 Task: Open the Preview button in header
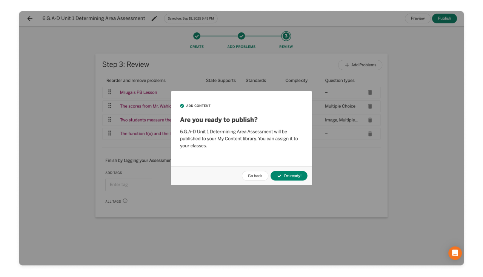pyautogui.click(x=418, y=18)
